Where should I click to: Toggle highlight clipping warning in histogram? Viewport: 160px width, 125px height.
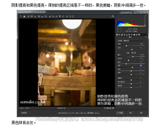click(146, 16)
